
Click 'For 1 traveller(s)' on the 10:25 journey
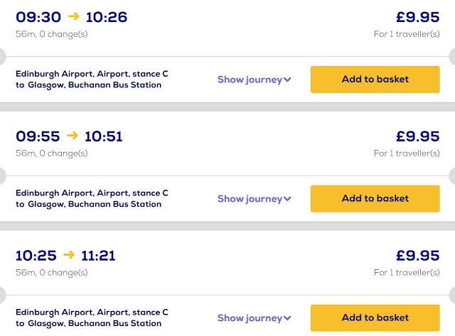[x=407, y=272]
